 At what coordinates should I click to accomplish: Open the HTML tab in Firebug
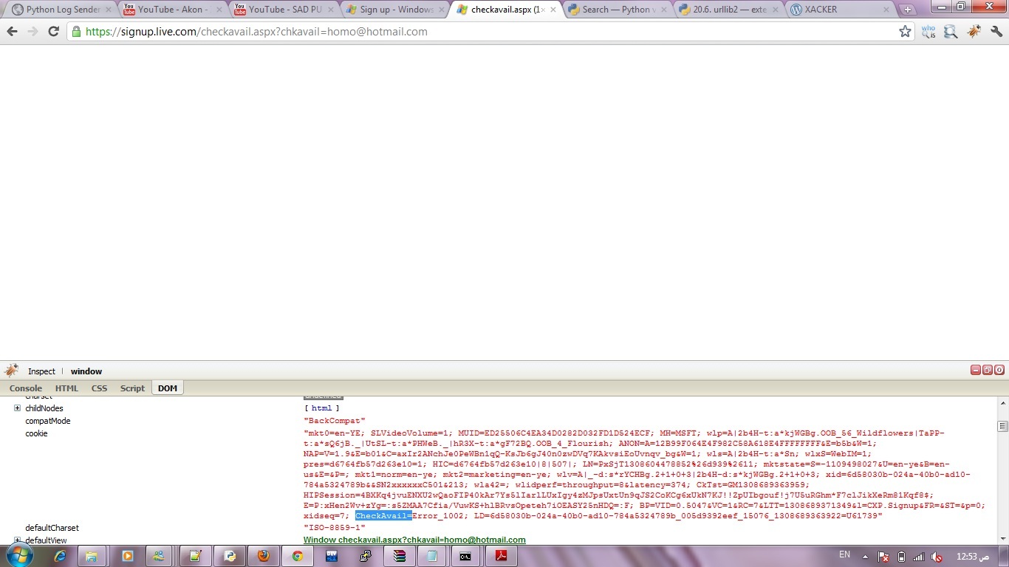(x=66, y=388)
